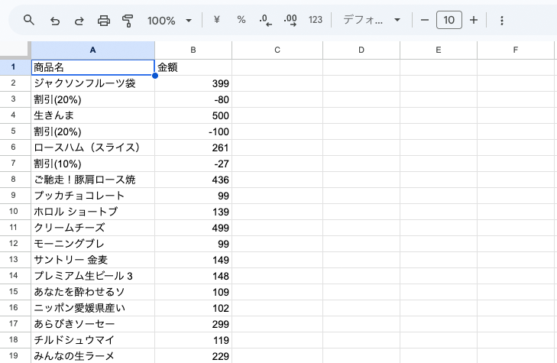Click cell with value 499
The image size is (557, 363).
[193, 228]
